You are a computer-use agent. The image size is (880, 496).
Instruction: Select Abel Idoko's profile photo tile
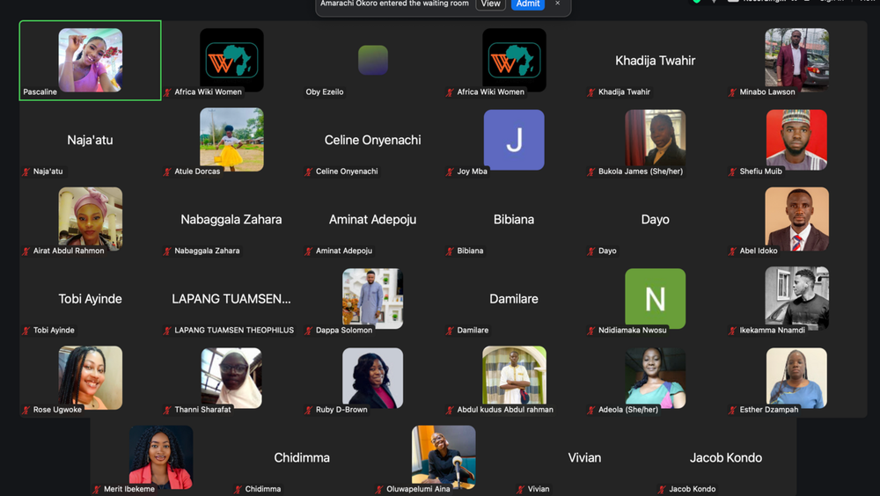point(797,219)
